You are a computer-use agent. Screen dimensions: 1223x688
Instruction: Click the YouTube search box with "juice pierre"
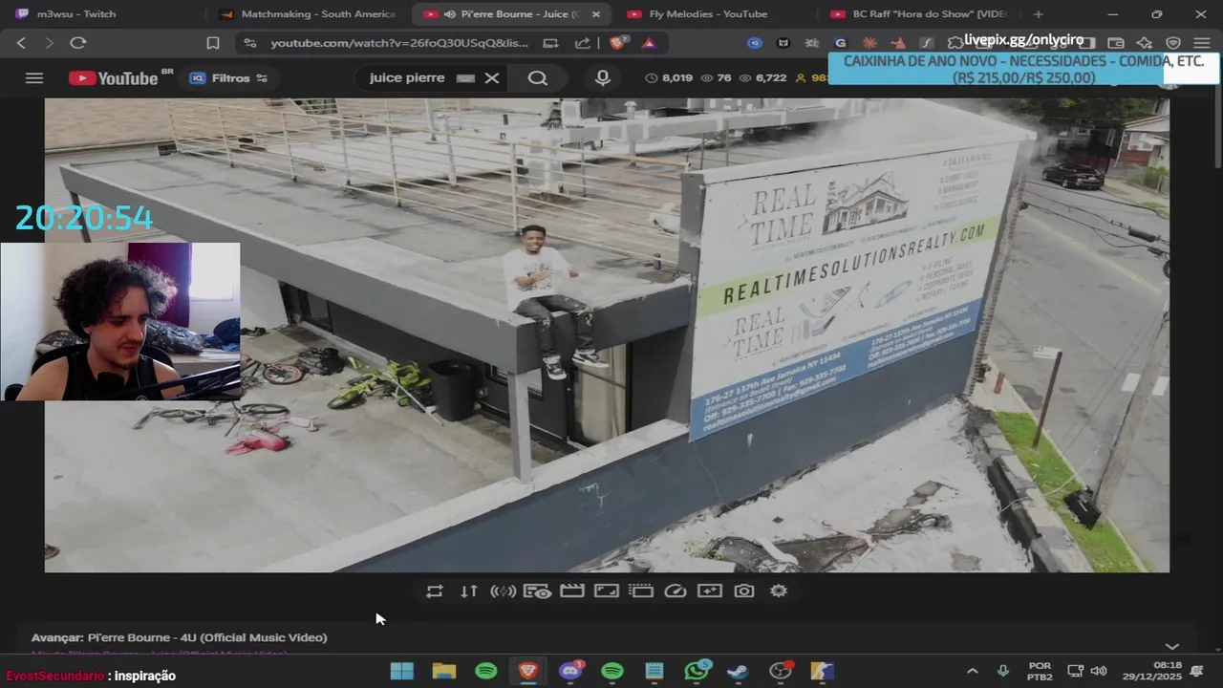[409, 78]
